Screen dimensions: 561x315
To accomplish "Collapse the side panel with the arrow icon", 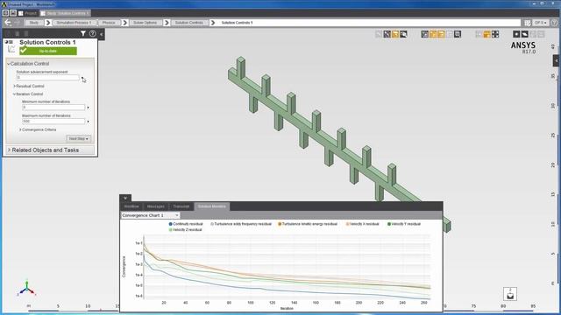I will click(102, 34).
